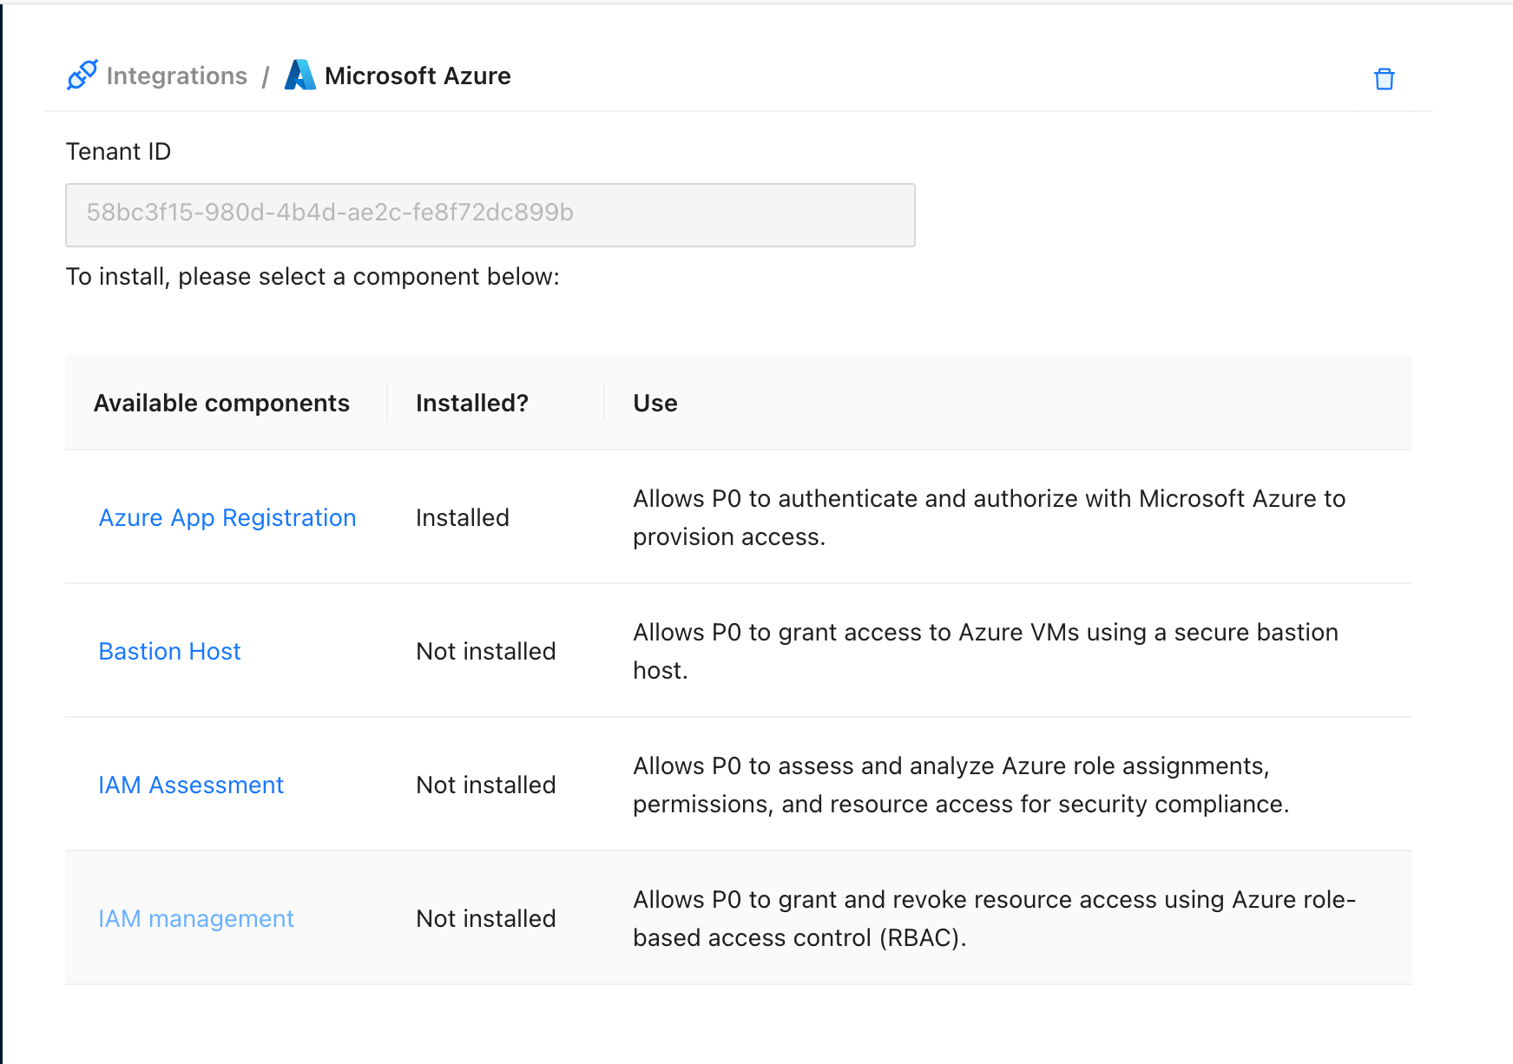Image resolution: width=1513 pixels, height=1064 pixels.
Task: Click the Use column header
Action: click(655, 404)
